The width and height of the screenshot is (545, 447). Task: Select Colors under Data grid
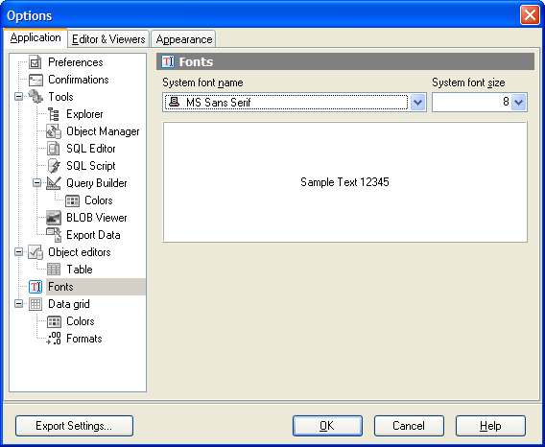81,321
